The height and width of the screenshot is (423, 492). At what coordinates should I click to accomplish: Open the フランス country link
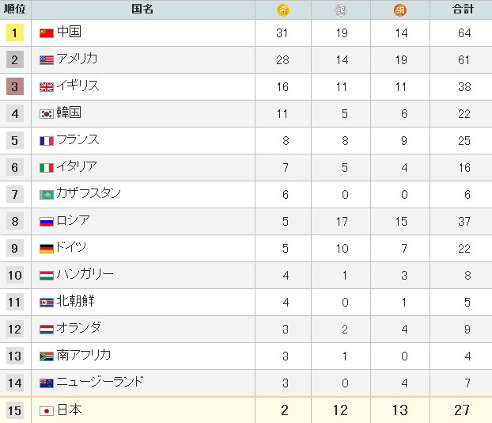tap(78, 140)
